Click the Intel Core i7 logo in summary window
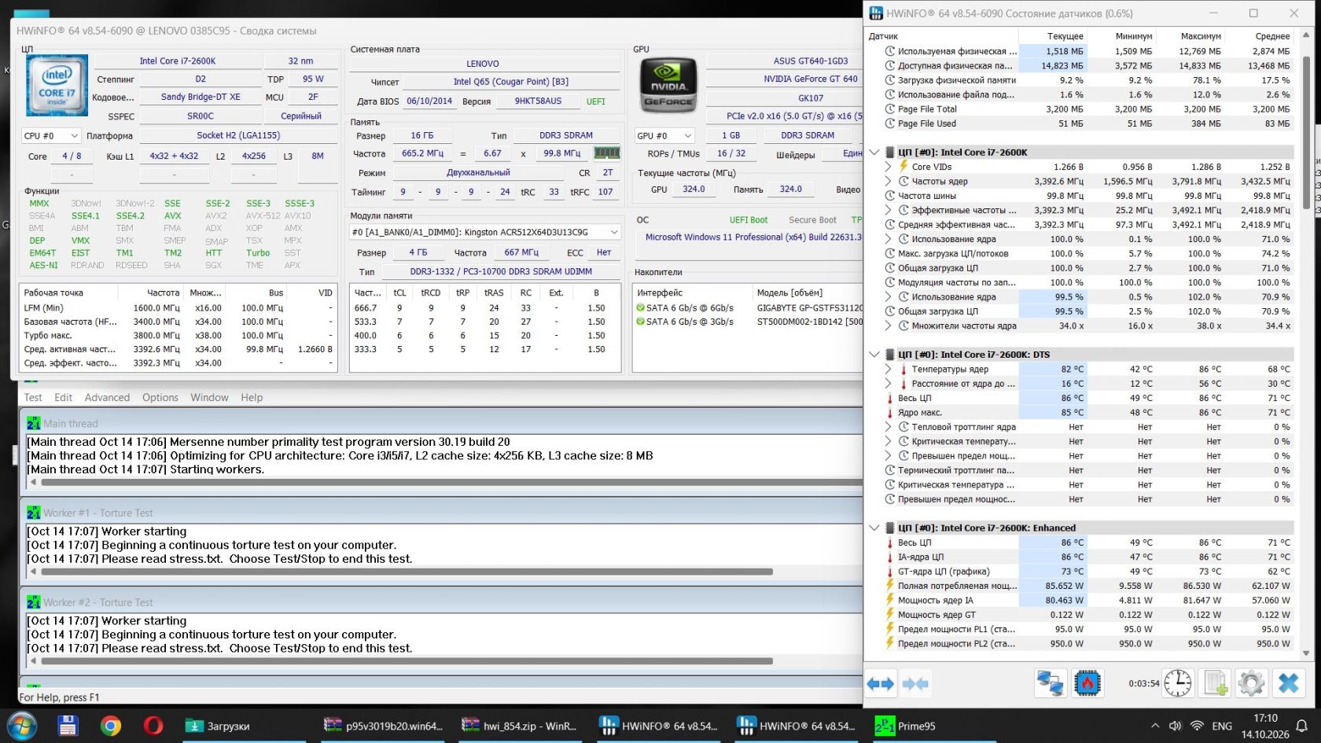This screenshot has height=743, width=1321. [57, 86]
